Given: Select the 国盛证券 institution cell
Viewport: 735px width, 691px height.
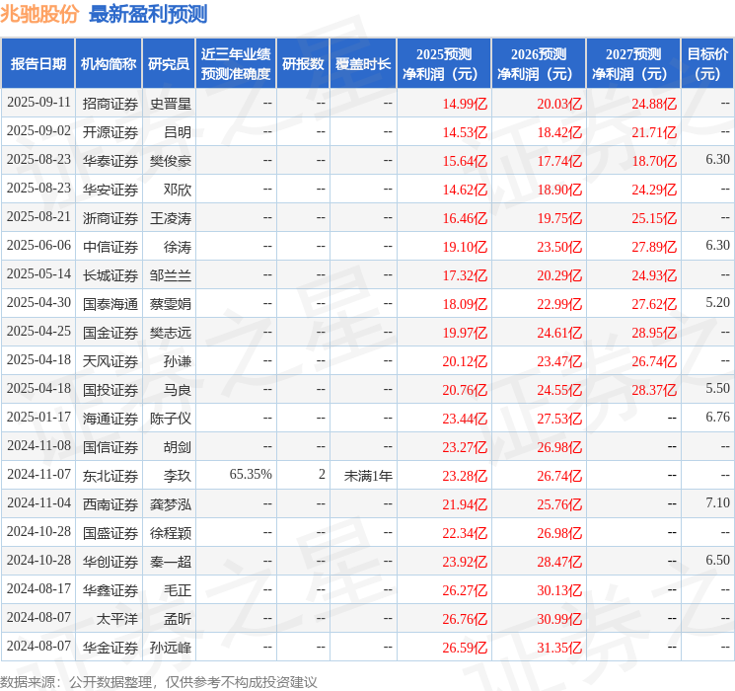Looking at the screenshot, I should coord(110,533).
